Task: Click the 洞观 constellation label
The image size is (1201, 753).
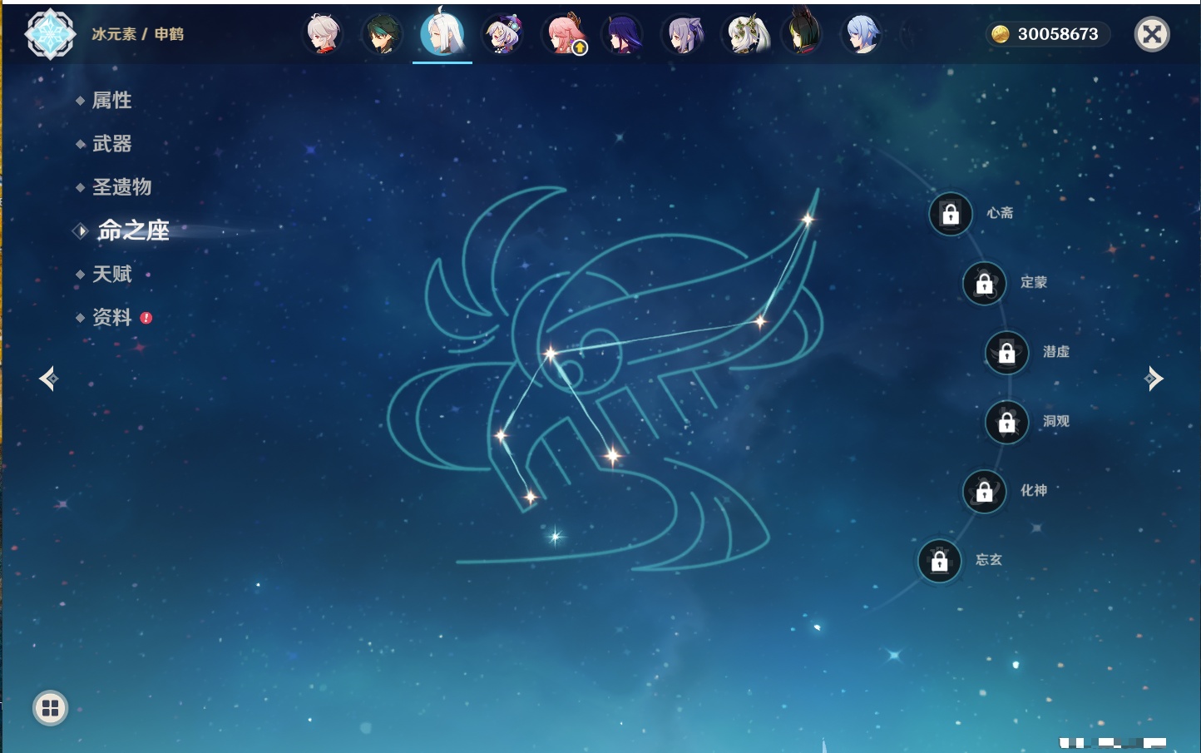Action: click(1056, 421)
